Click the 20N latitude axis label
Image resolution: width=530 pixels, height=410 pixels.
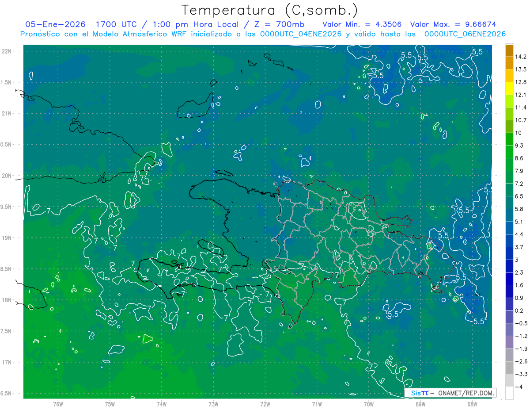(x=7, y=176)
